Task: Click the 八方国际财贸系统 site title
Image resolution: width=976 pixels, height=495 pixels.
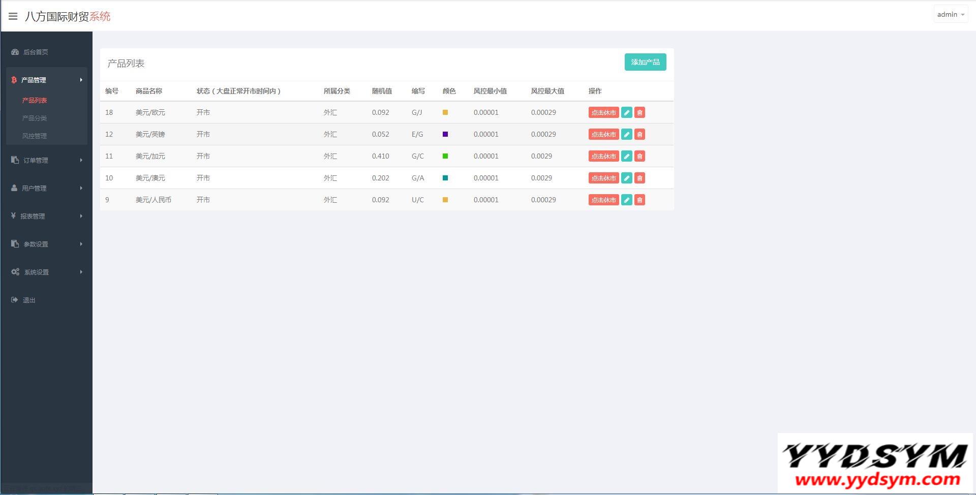Action: [x=68, y=16]
